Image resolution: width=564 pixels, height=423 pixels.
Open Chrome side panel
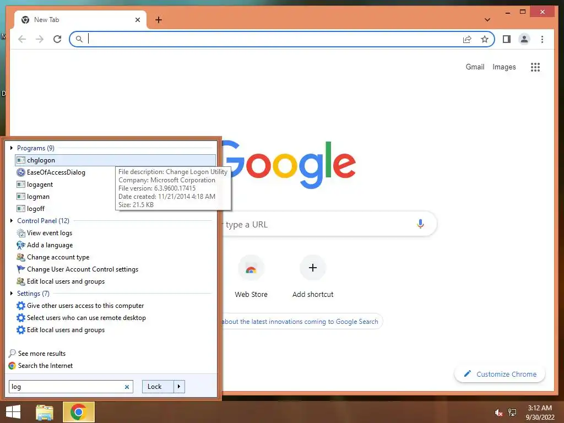click(507, 39)
